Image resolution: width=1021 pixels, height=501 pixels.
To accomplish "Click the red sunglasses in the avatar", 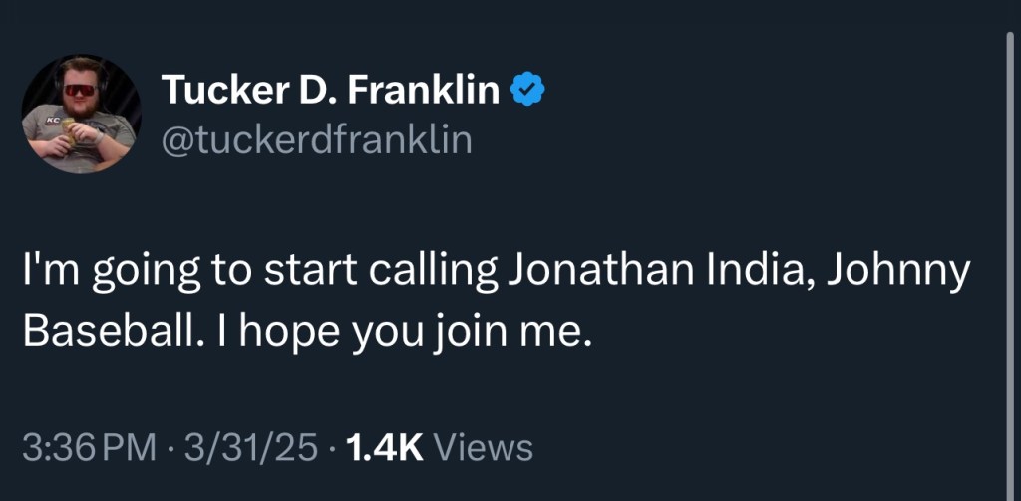I will tap(82, 94).
